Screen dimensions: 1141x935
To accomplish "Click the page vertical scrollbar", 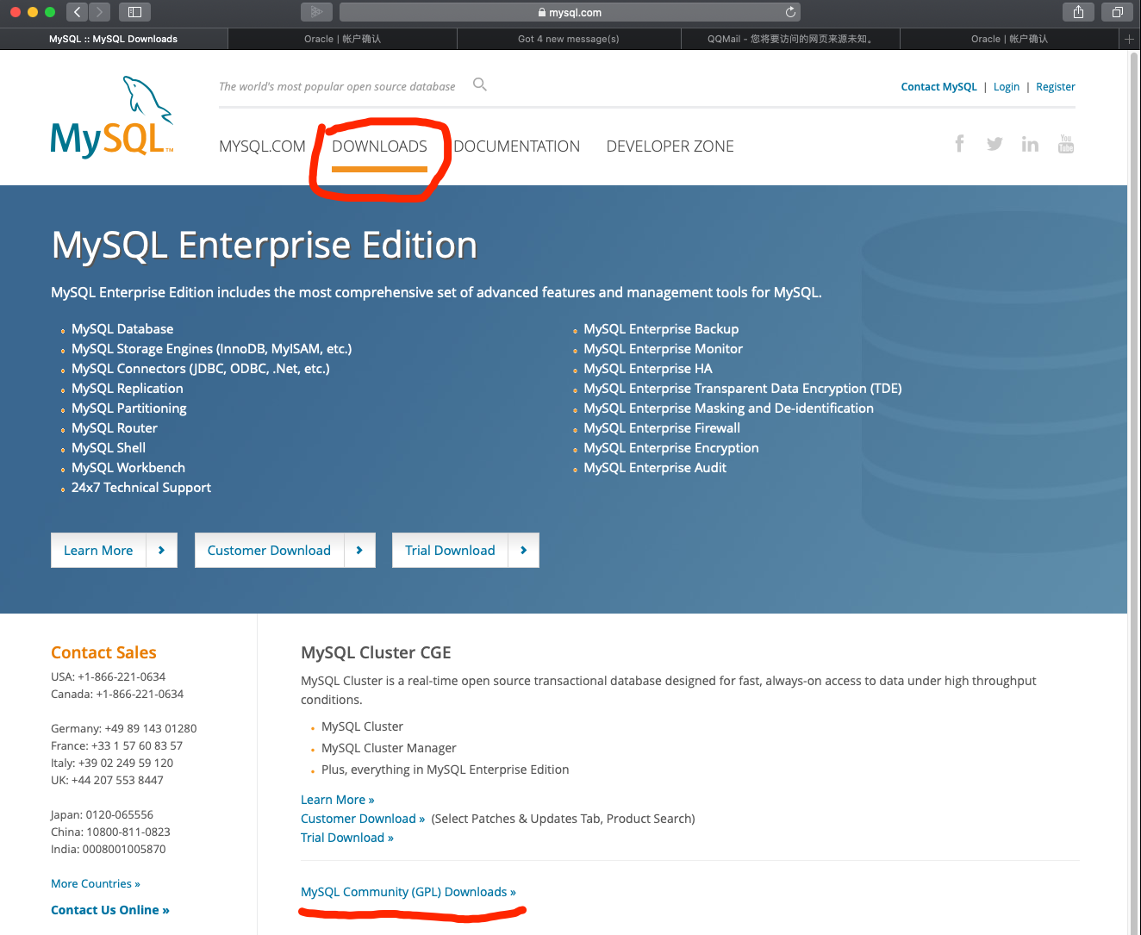I will (1133, 491).
